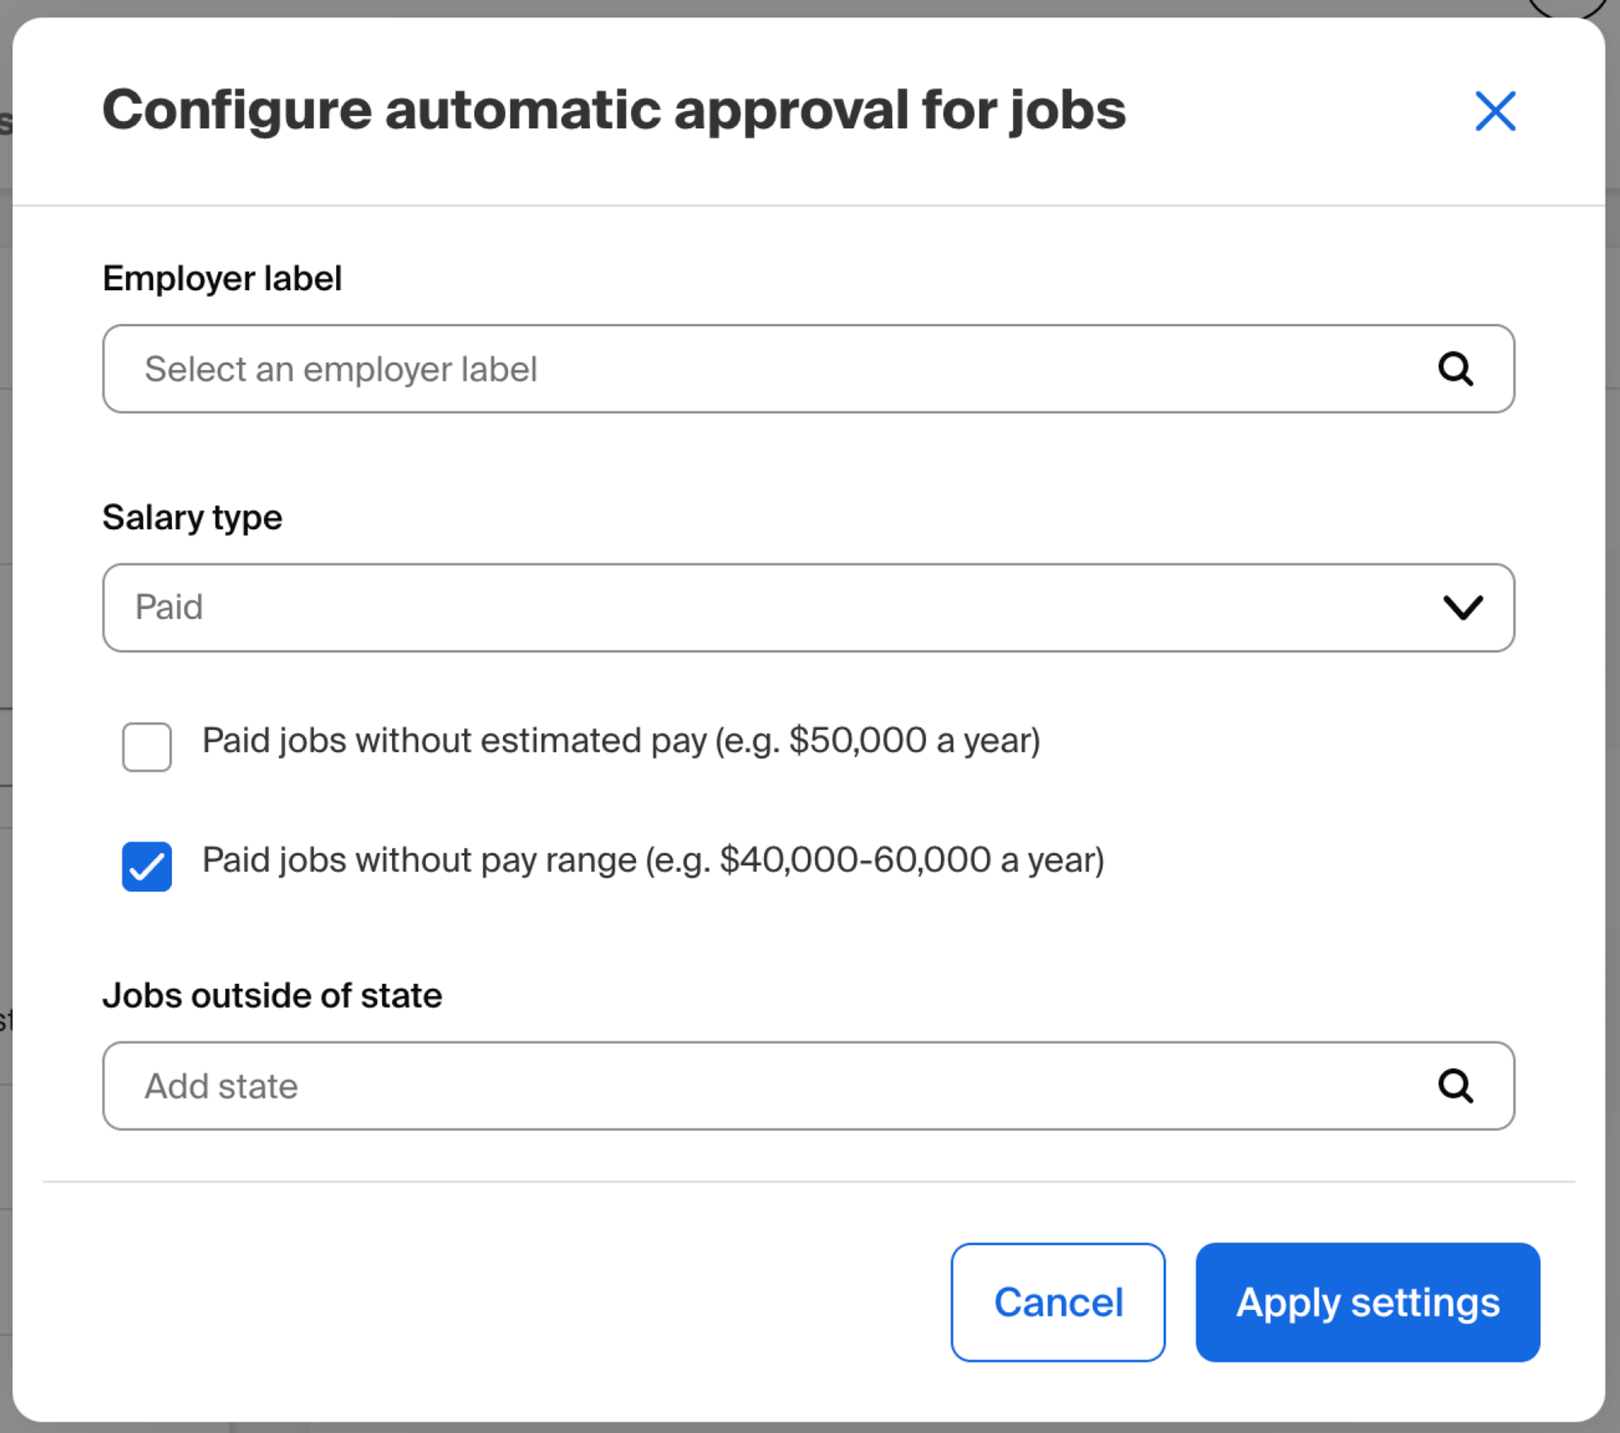Click the 'Jobs outside of state' heading
Screen dimensions: 1620x1433
(x=272, y=995)
